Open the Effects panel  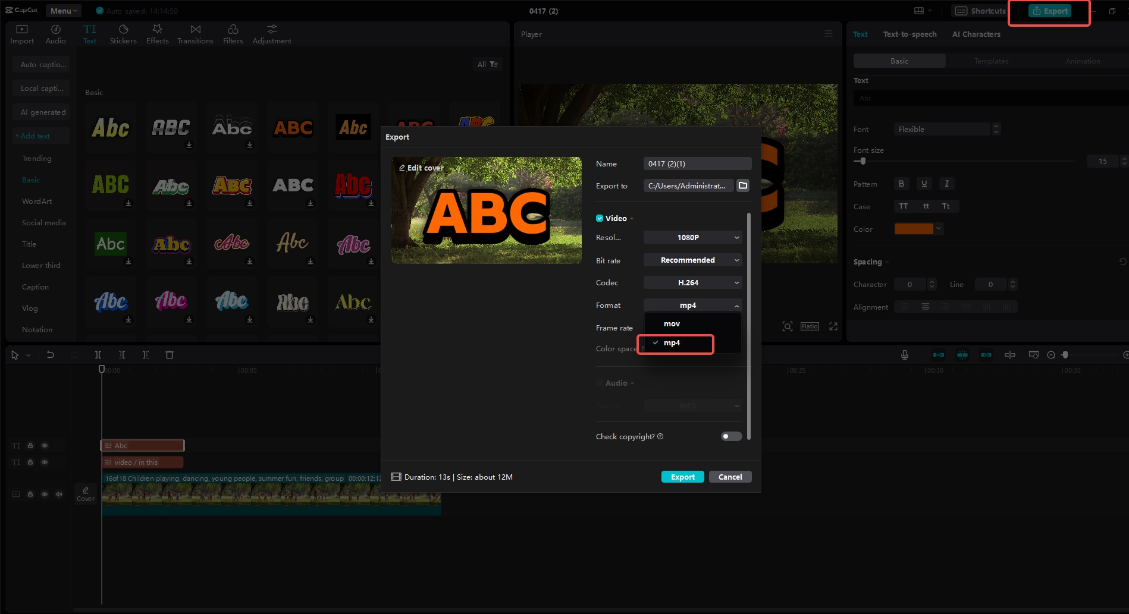(157, 33)
